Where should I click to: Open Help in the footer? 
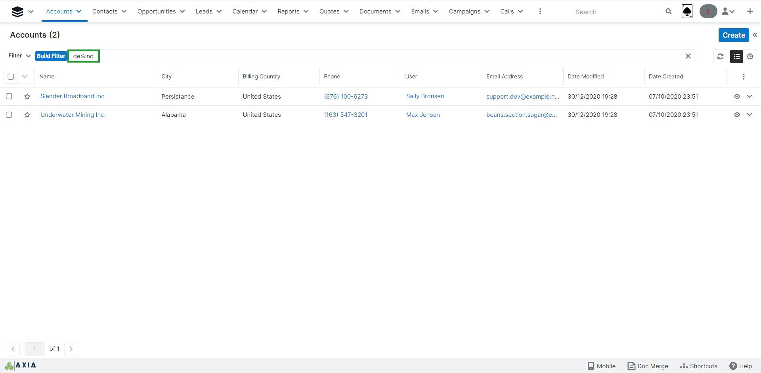click(x=741, y=366)
